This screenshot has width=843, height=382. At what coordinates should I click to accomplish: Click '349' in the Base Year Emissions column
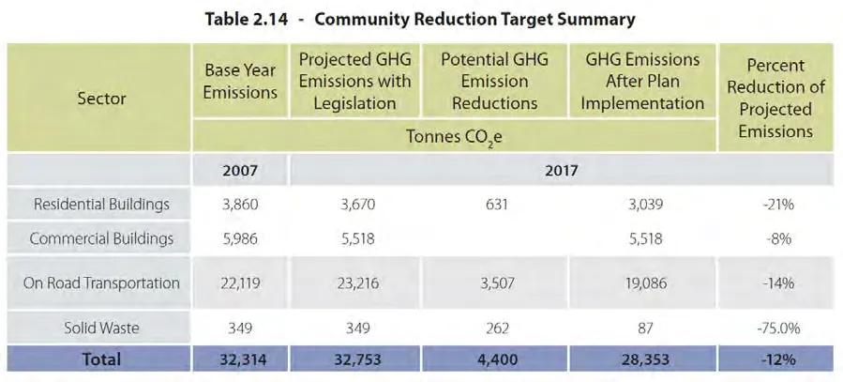click(x=240, y=328)
